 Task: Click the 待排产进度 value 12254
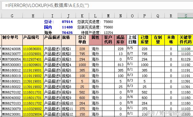108,33
